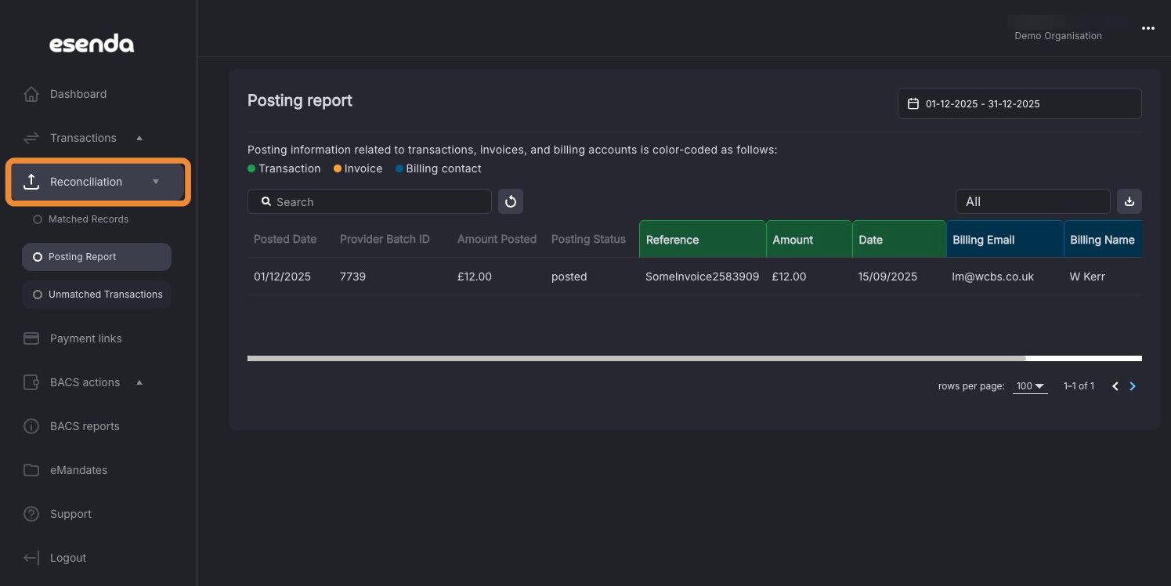Go to previous page of results
1171x586 pixels.
coord(1115,386)
